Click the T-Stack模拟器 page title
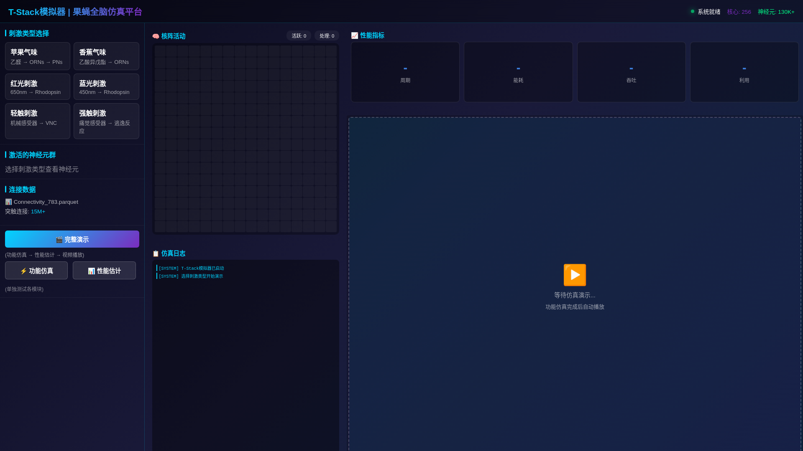The height and width of the screenshot is (451, 803). coord(75,12)
